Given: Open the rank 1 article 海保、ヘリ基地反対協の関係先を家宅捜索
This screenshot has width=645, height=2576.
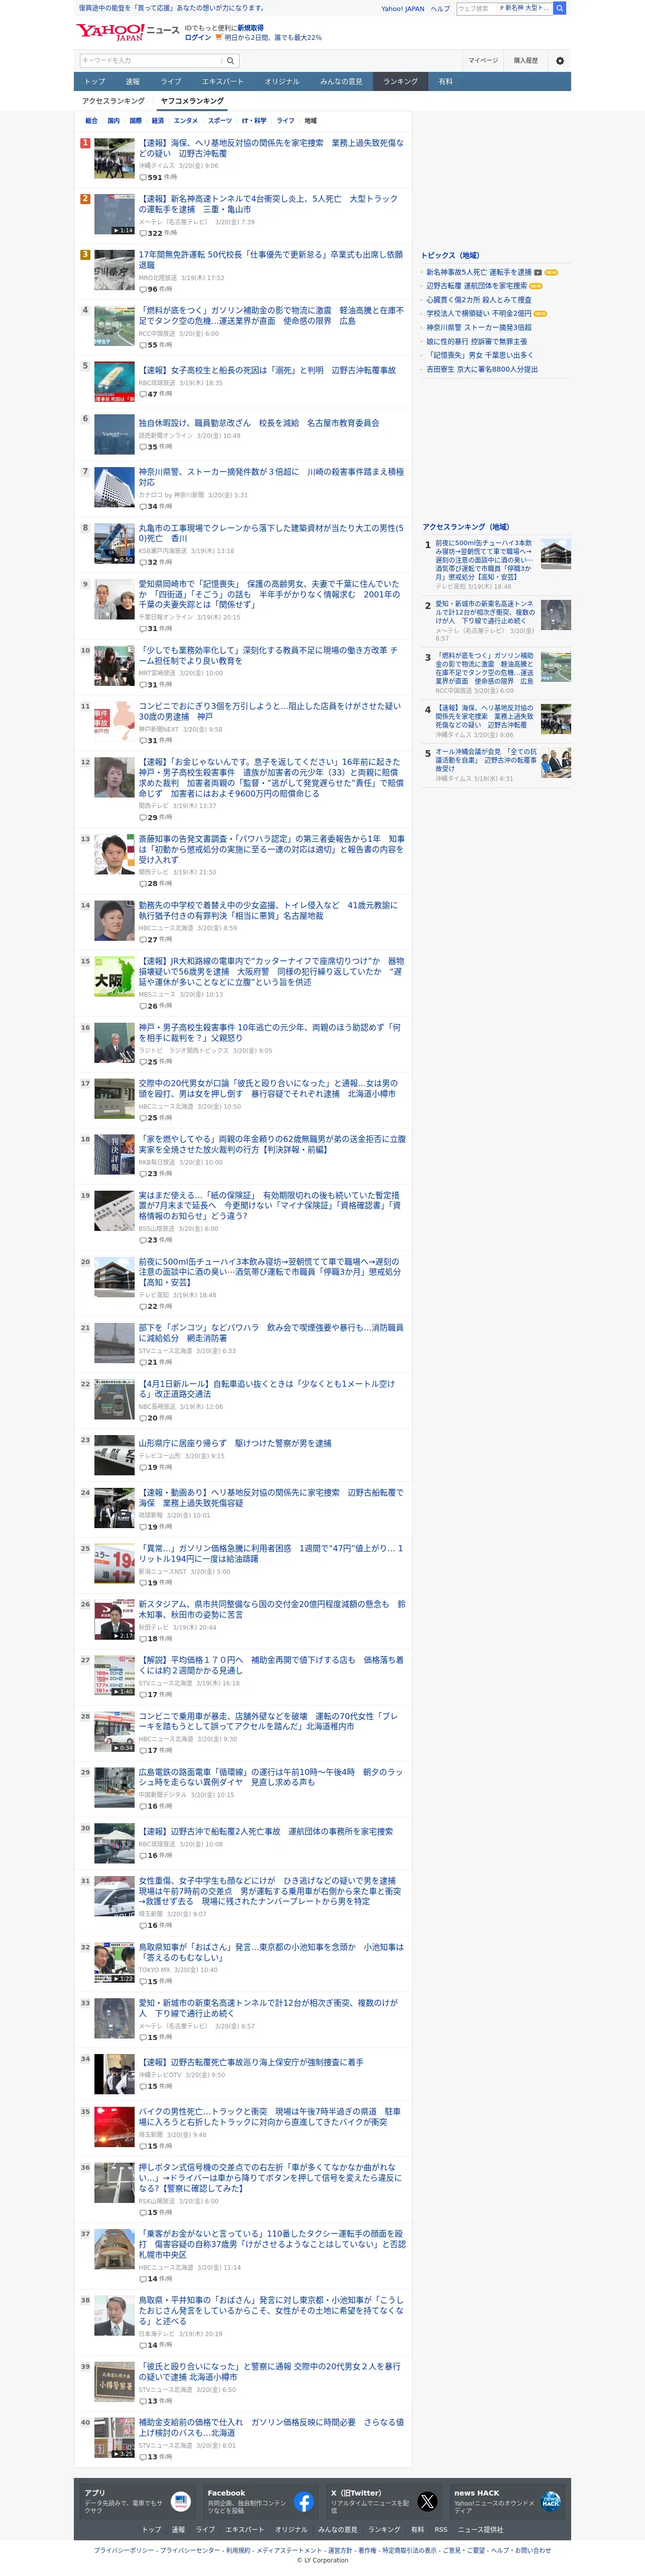Looking at the screenshot, I should coord(271,148).
